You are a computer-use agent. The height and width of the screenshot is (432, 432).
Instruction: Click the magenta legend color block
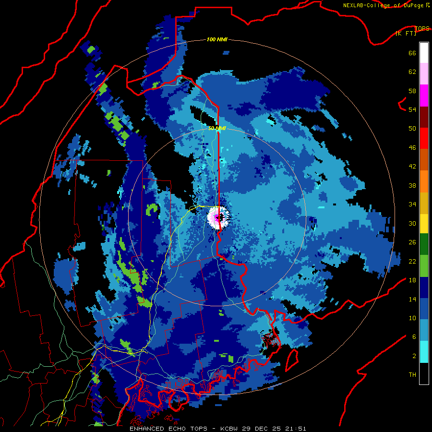(424, 96)
